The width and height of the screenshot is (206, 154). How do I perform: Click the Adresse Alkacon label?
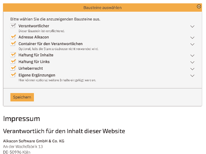pos(33,37)
